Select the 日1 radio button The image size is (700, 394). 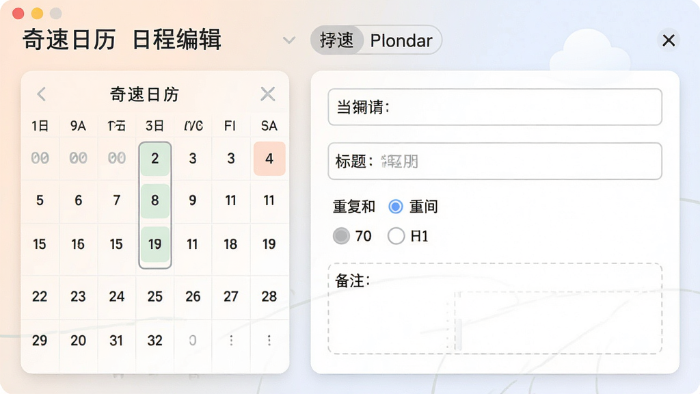pos(396,235)
